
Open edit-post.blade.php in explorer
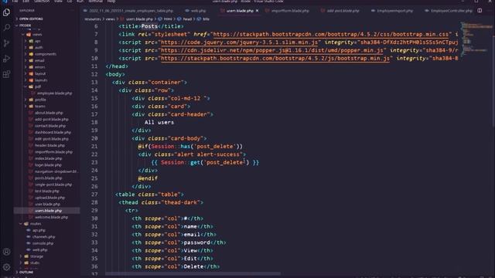(x=52, y=139)
